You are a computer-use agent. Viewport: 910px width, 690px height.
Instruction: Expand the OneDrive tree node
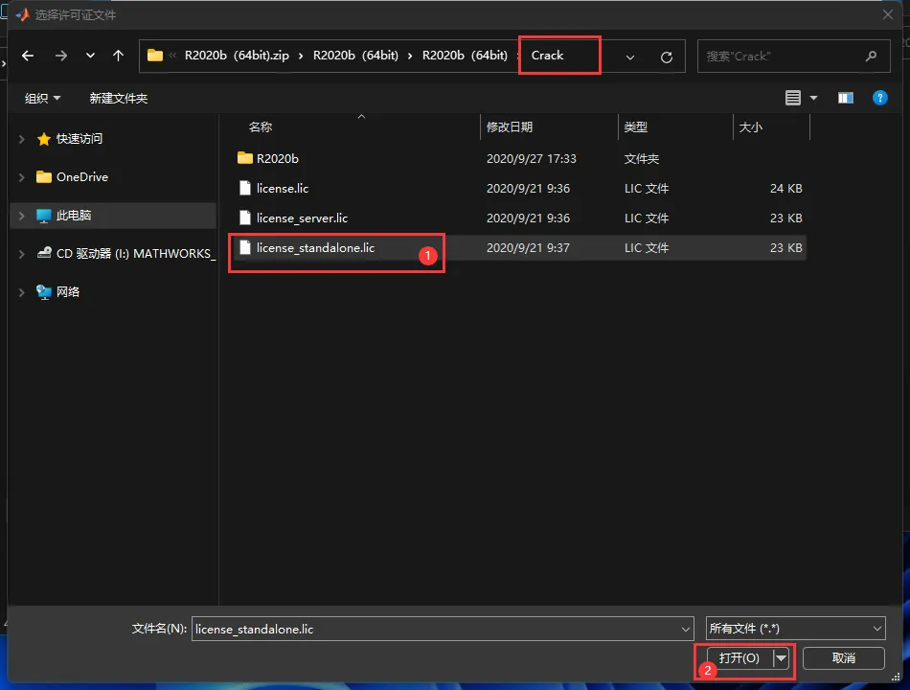[x=21, y=177]
